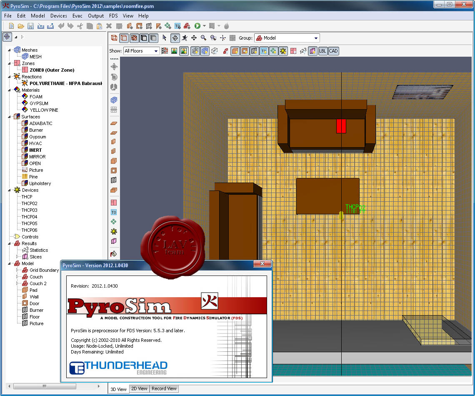
Task: Collapse the Surfaces tree node
Action: click(x=10, y=117)
